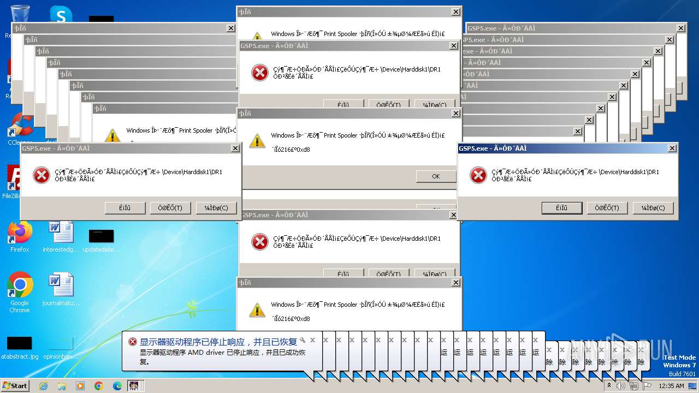Open the wrench options icon on the AMD driver balloon
Viewport: 699px width, 393px height.
click(x=303, y=340)
